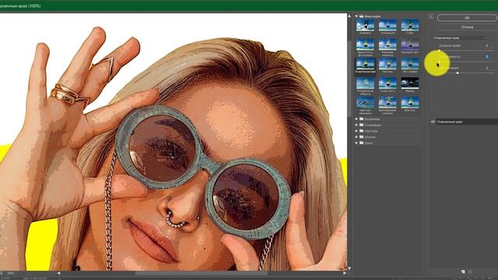Expand the Искажение filter folder
Screen dimensions: 498x280
pos(356,119)
